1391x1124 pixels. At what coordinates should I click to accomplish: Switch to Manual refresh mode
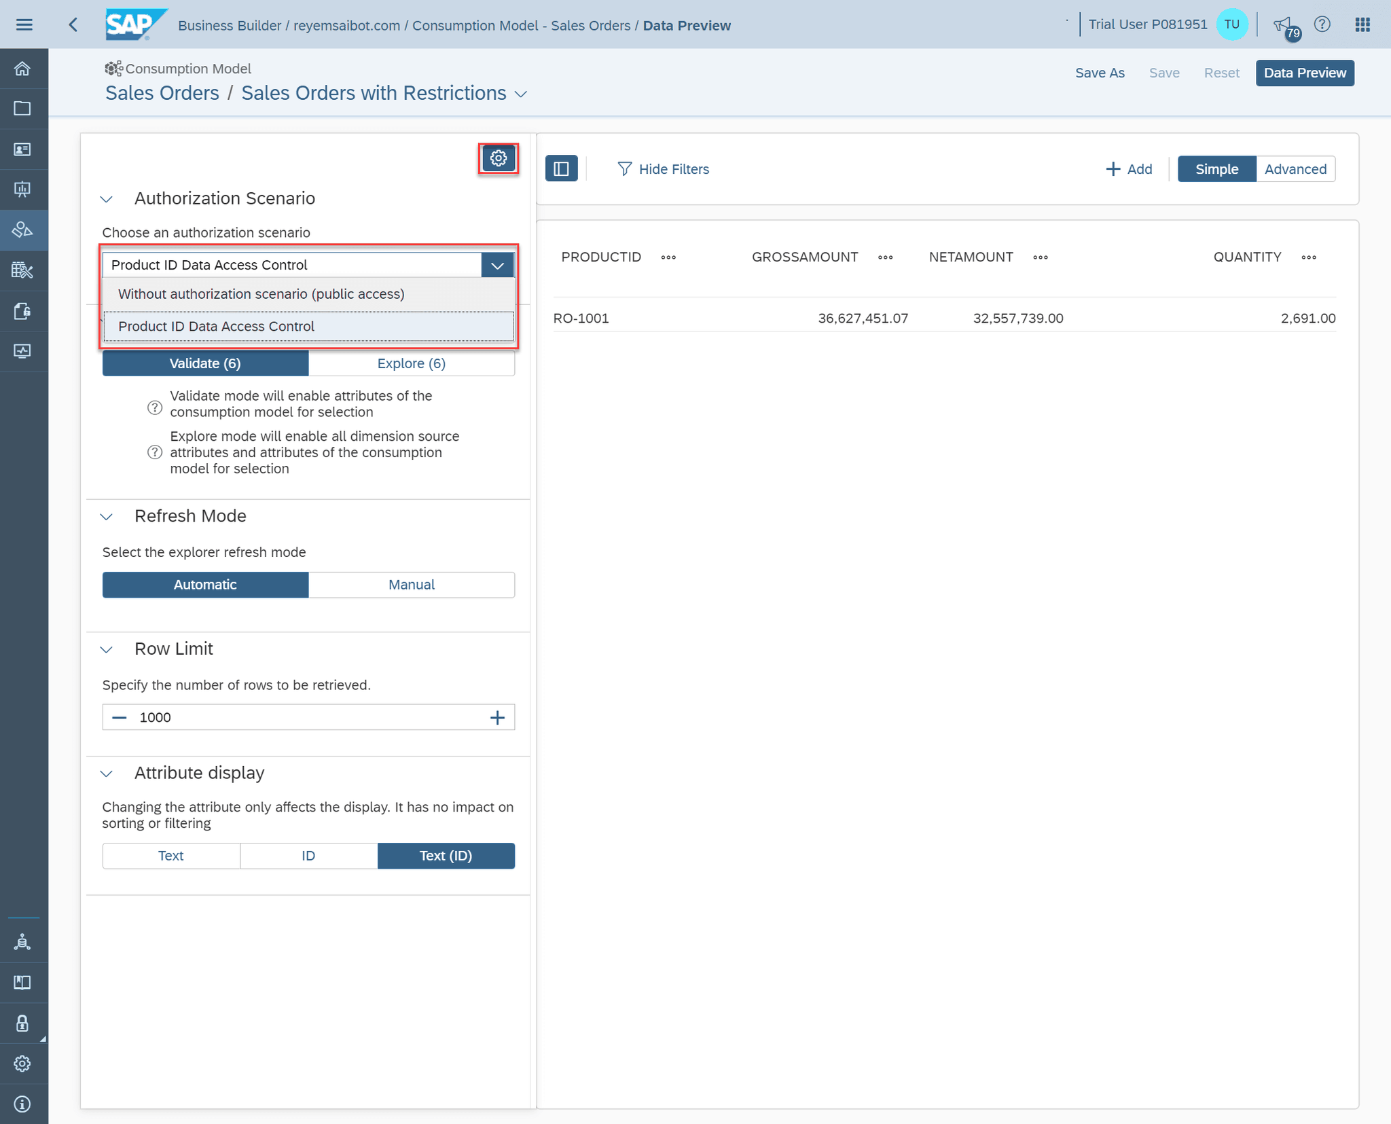coord(412,584)
